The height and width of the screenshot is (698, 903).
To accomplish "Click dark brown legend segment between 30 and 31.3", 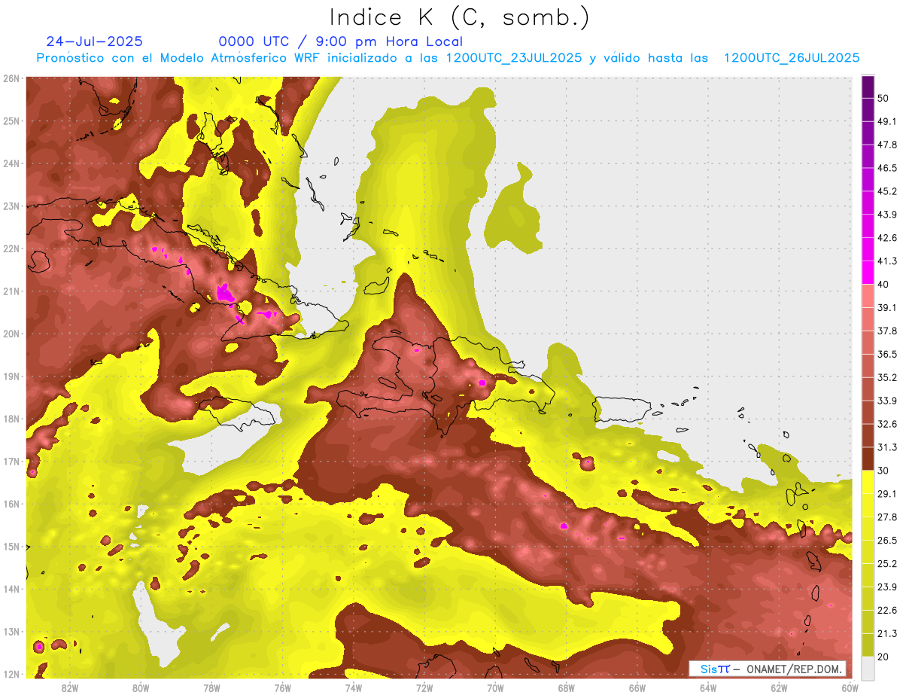I will pos(868,459).
